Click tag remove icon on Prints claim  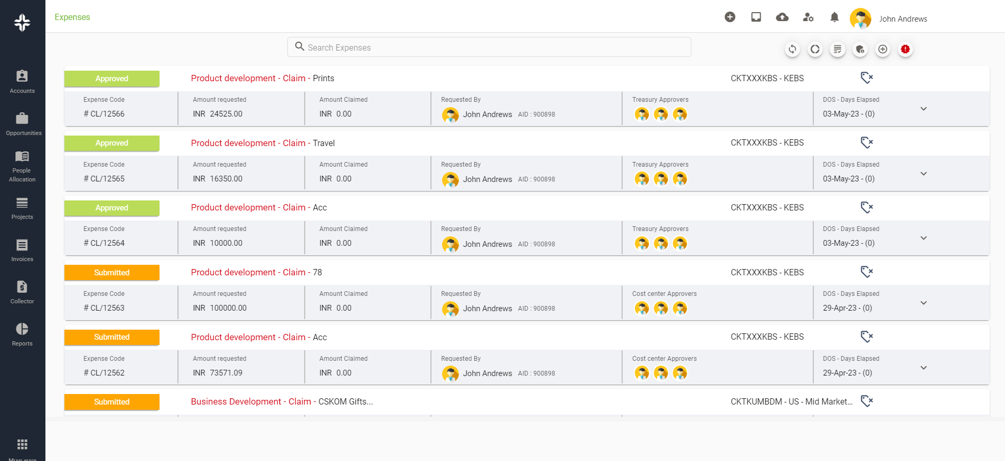(867, 78)
